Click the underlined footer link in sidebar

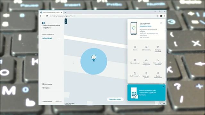pyautogui.click(x=47, y=101)
